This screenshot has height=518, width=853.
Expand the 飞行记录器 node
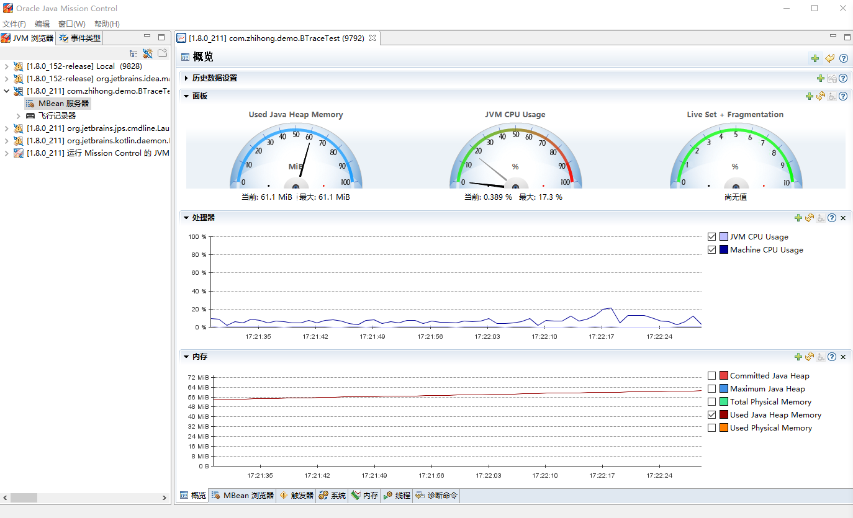(18, 116)
